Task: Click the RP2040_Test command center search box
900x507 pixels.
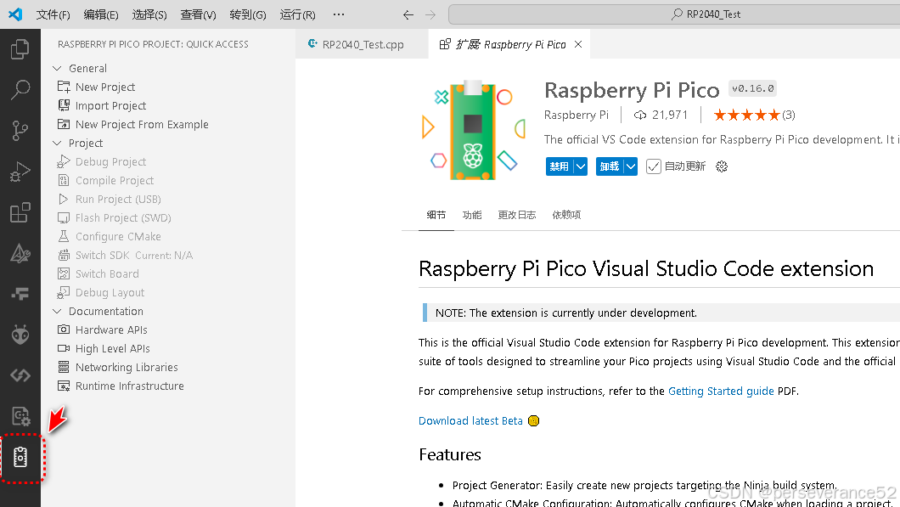Action: (674, 14)
